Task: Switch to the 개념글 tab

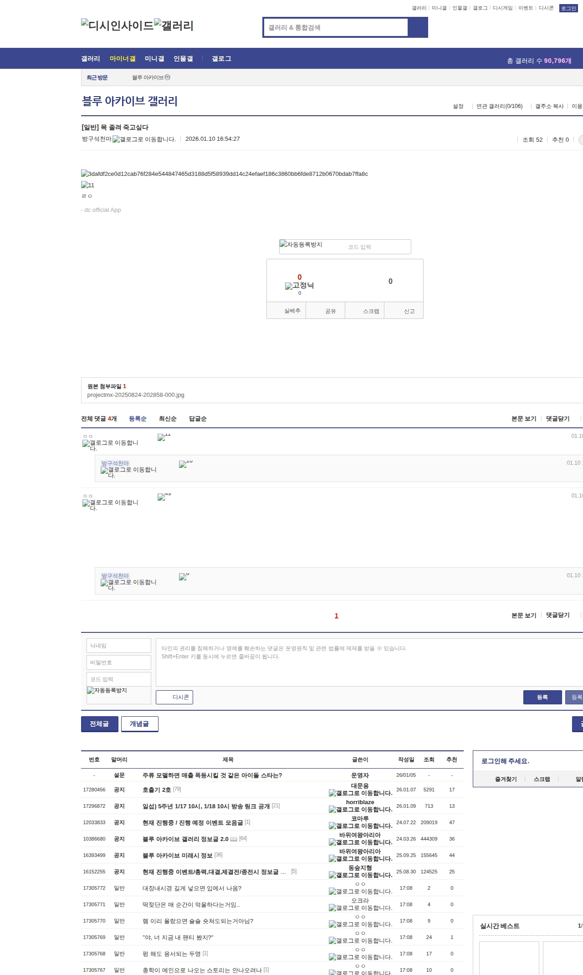Action: (x=139, y=724)
